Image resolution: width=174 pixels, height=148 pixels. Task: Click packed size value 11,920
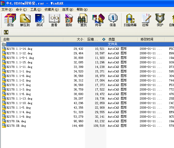click(x=100, y=58)
